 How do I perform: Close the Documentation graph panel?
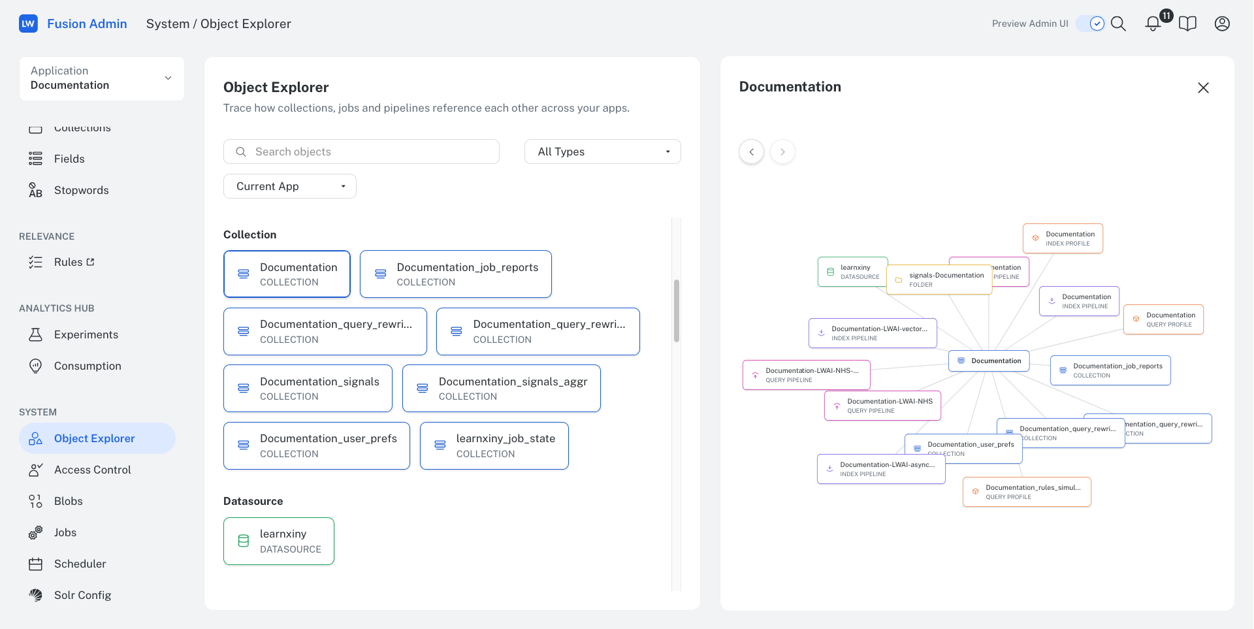tap(1203, 88)
